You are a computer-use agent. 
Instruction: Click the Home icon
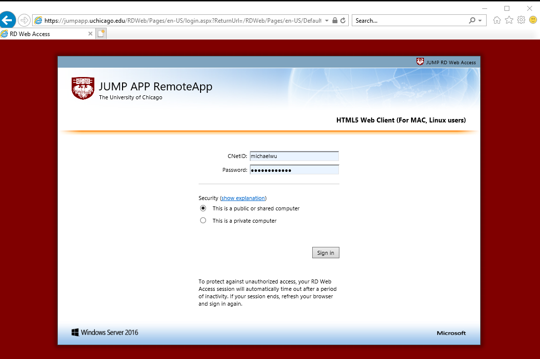coord(497,20)
